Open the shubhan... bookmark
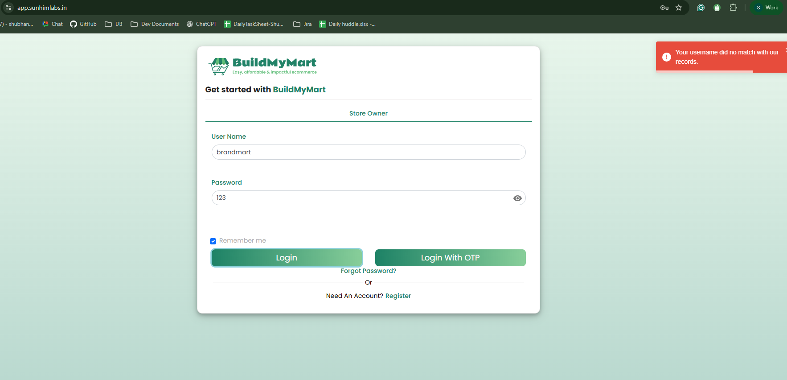Viewport: 787px width, 380px height. coord(17,24)
